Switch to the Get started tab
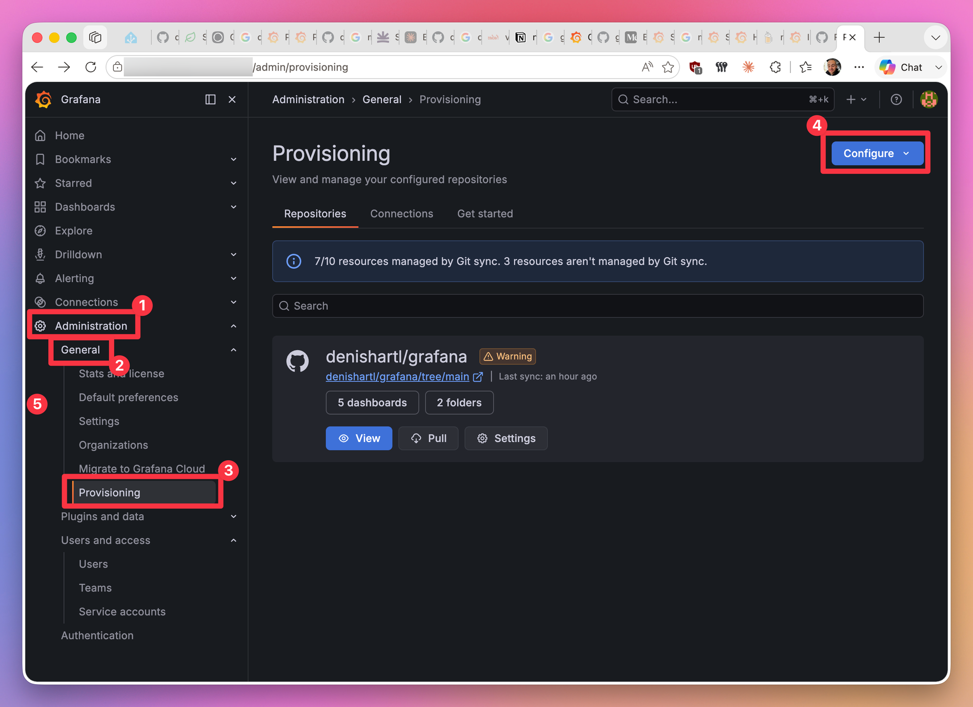The height and width of the screenshot is (707, 973). point(485,214)
